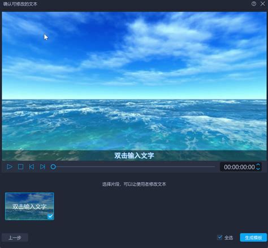Click the timecode field 00:00:00:00

point(239,167)
